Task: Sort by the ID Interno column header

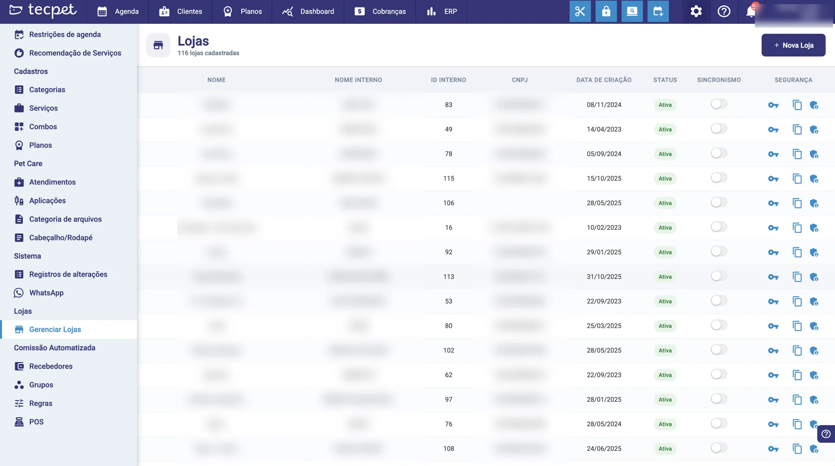Action: pos(448,80)
